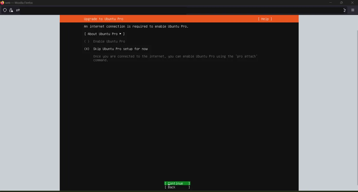Screen dimensions: 358x192
Task: Open Firefox hamburger application menu
Action: (x=353, y=10)
